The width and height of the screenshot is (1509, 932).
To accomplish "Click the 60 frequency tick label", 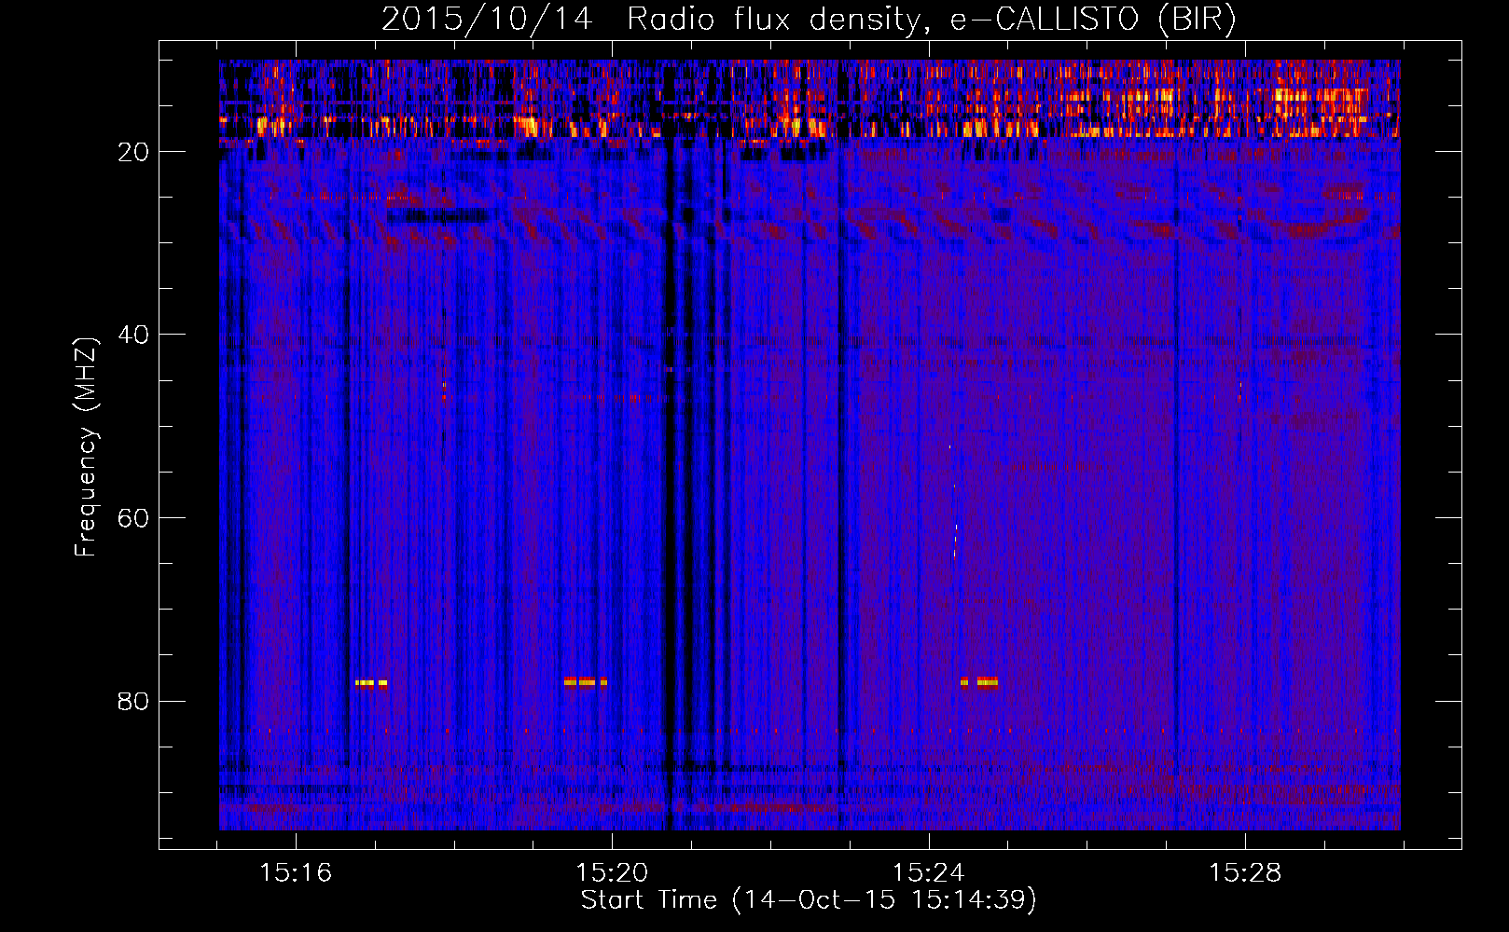I will point(133,518).
